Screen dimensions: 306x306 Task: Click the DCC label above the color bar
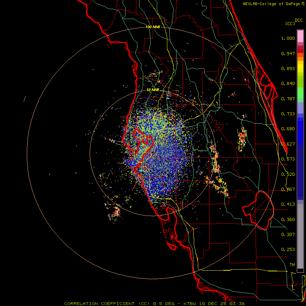coord(299,20)
